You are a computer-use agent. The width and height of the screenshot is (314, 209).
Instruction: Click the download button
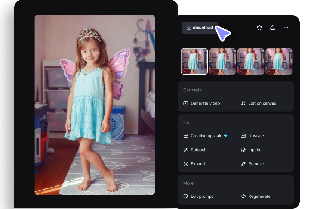coord(200,28)
